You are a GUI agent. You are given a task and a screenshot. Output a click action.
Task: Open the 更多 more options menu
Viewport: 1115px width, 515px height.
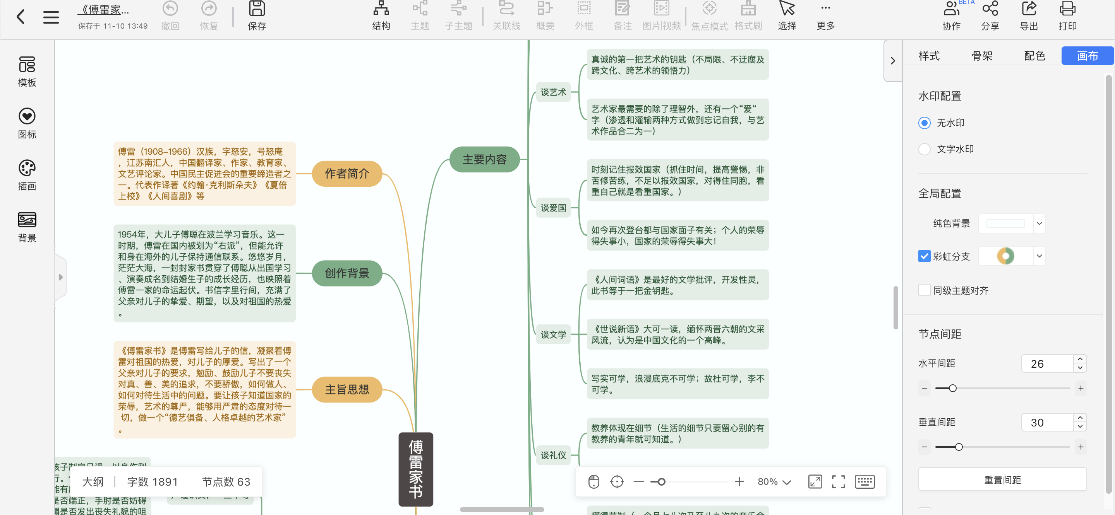click(x=826, y=15)
